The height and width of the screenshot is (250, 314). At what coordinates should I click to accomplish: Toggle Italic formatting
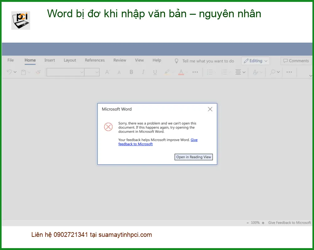pos(143,72)
